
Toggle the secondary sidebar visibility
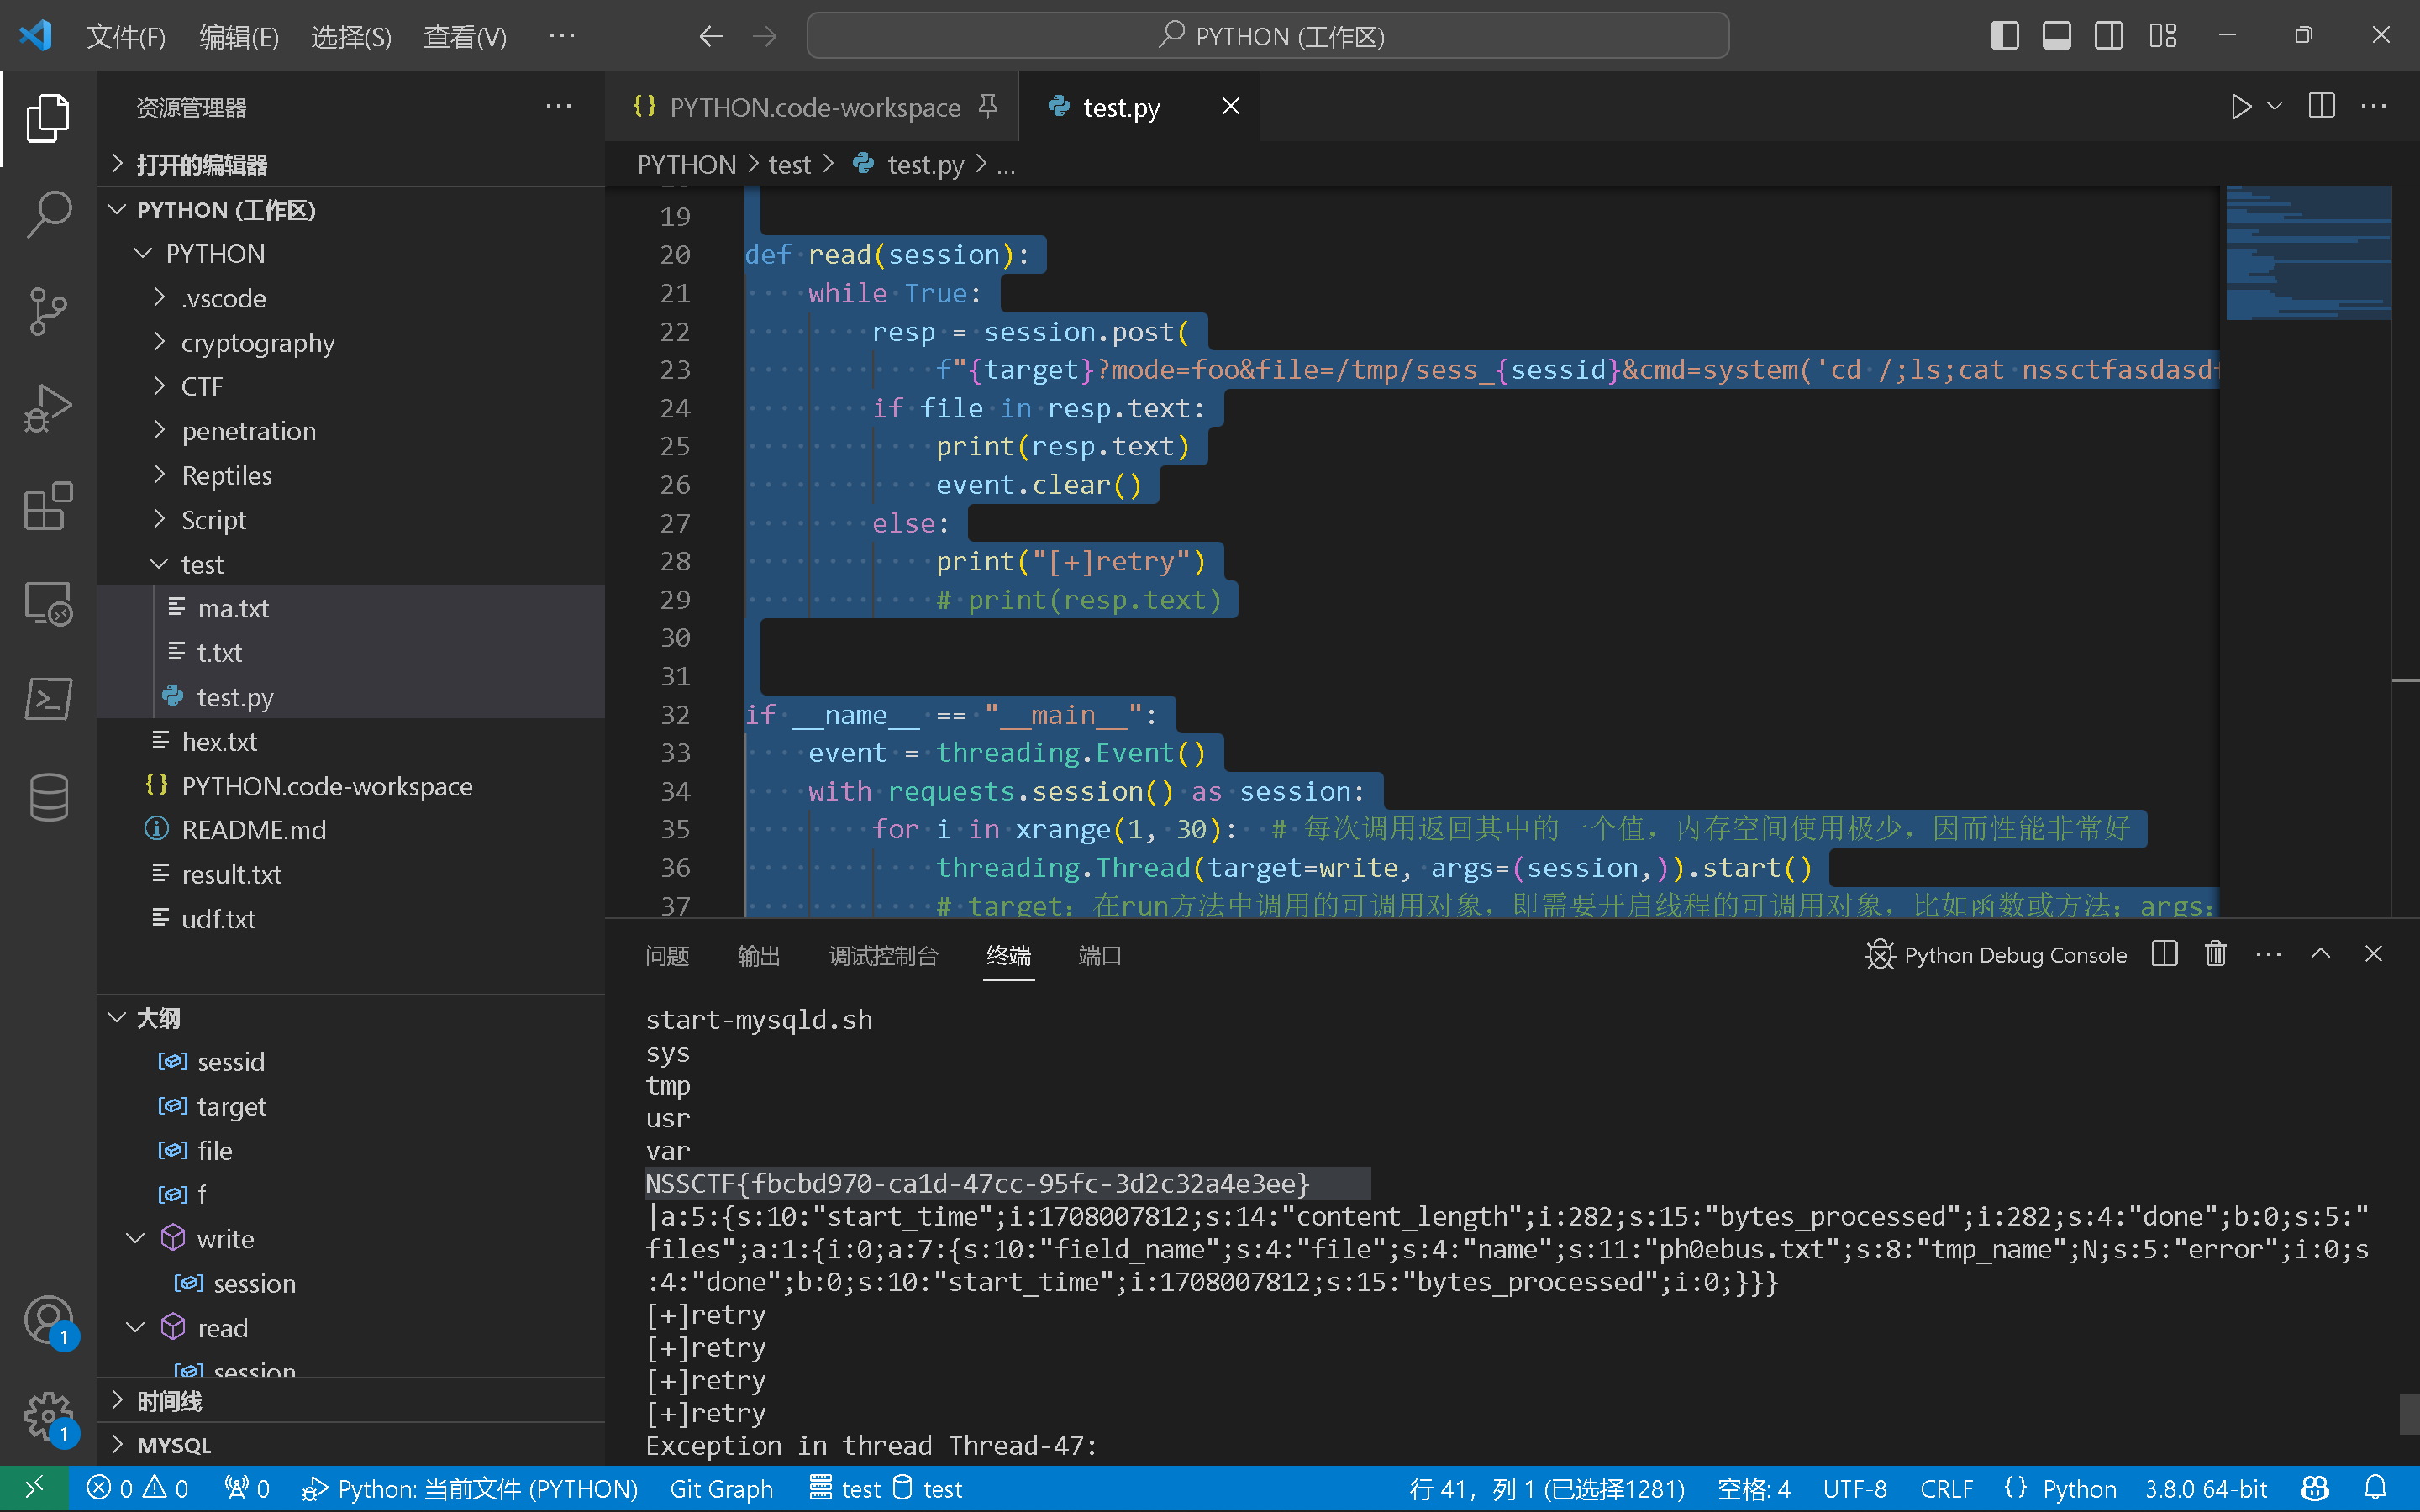(2109, 36)
